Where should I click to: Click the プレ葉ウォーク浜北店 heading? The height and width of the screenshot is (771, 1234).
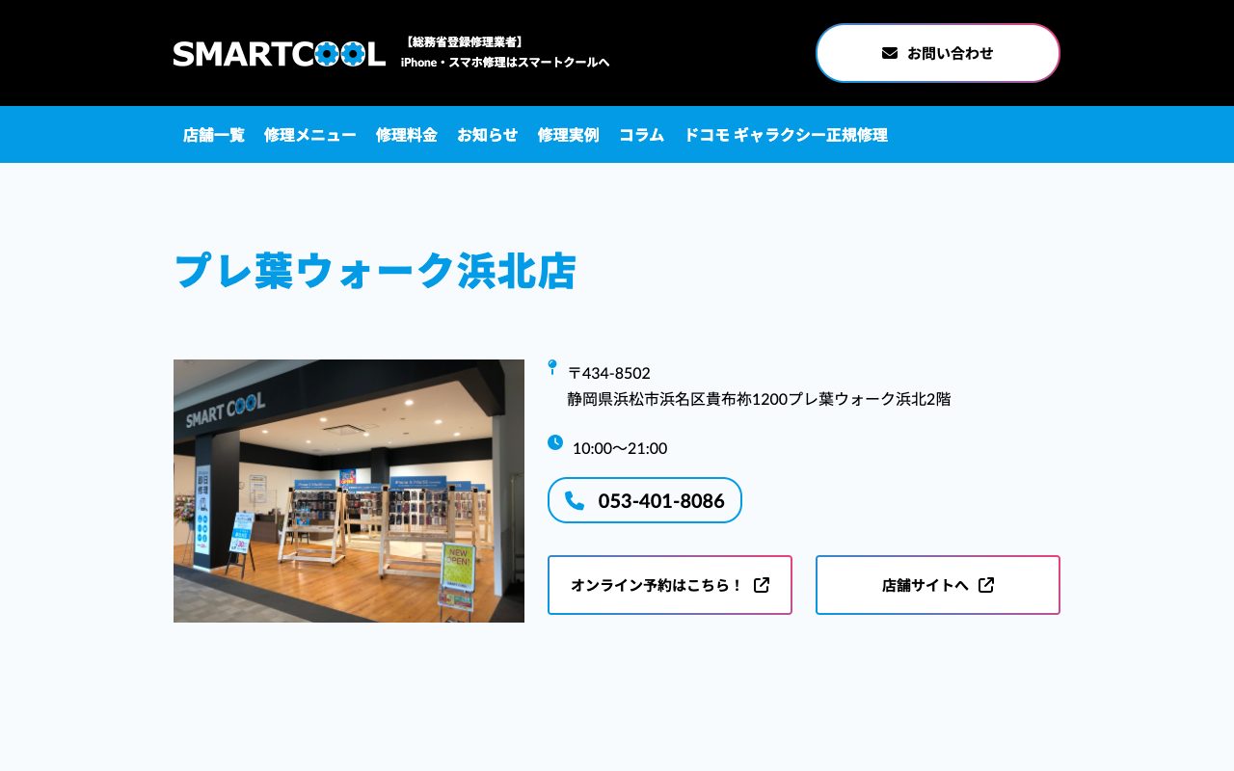(375, 271)
